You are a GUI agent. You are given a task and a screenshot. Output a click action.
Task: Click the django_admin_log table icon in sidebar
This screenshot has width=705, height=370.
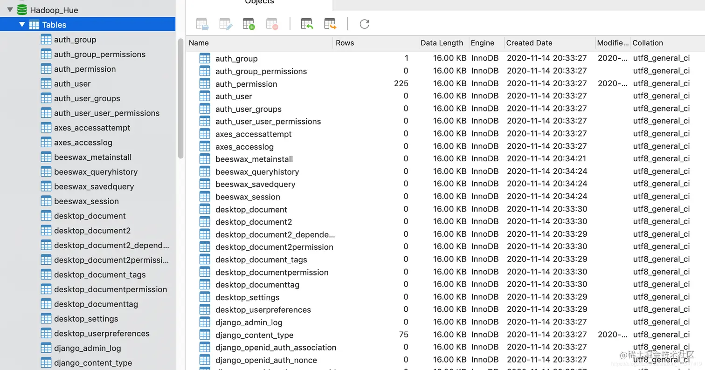coord(46,348)
